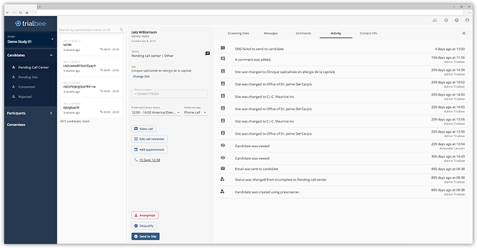
Task: Open the Demo Study 01 study dropdown
Action: pyautogui.click(x=30, y=40)
